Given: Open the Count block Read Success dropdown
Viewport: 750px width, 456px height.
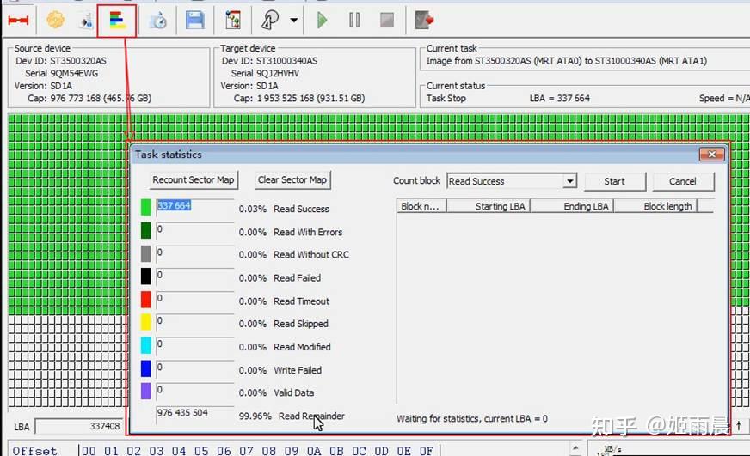Looking at the screenshot, I should (x=512, y=181).
